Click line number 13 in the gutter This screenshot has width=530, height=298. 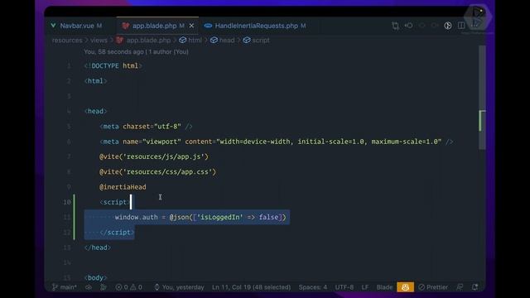point(67,248)
